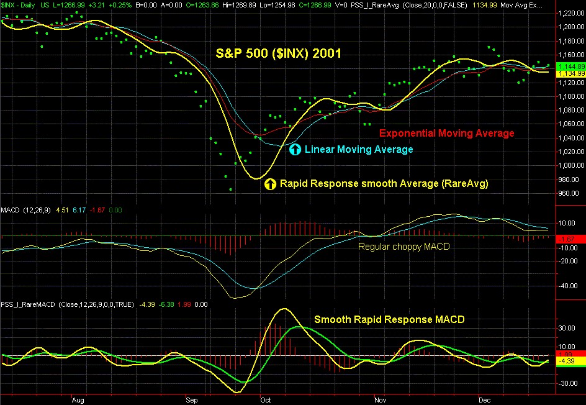586x405 pixels.
Task: Select the "Smooth Rapid Response MACD" annotation
Action: tap(389, 320)
